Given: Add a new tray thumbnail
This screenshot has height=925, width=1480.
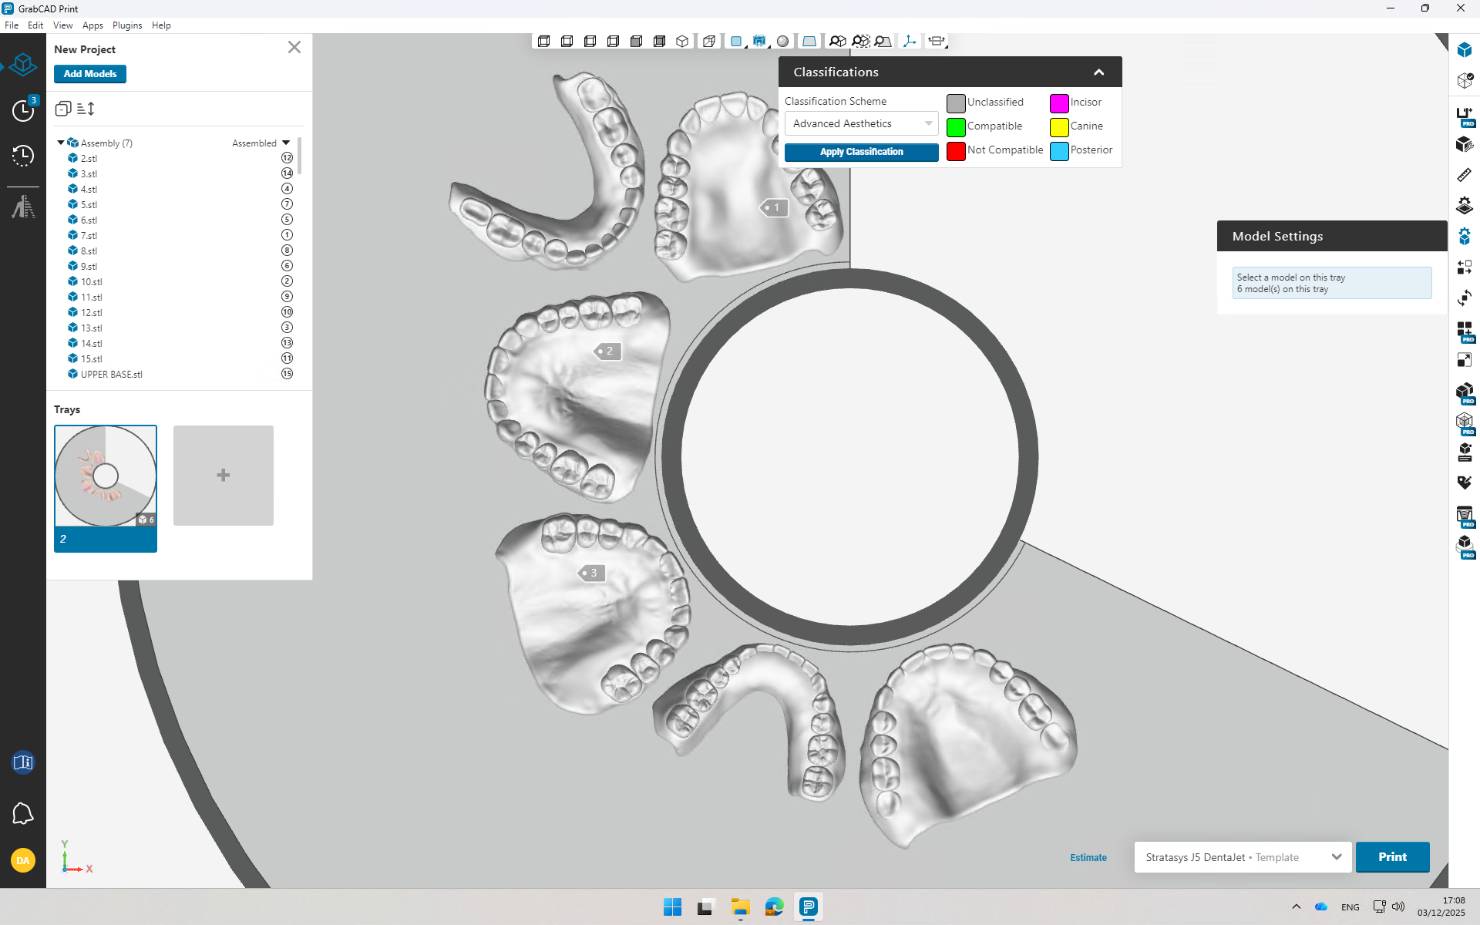Looking at the screenshot, I should tap(223, 476).
